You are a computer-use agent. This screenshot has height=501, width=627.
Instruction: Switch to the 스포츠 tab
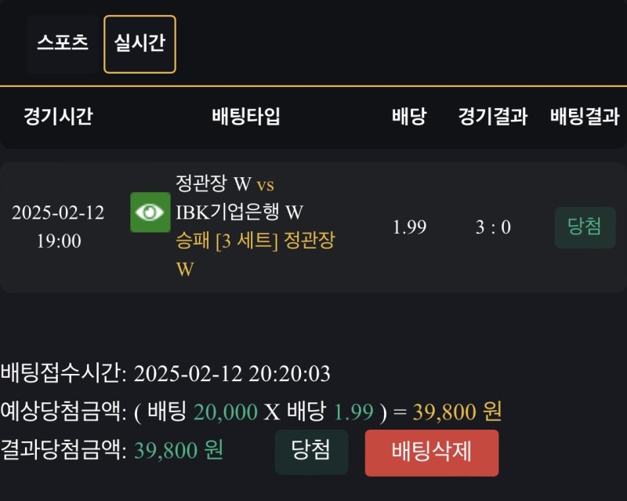click(x=63, y=43)
